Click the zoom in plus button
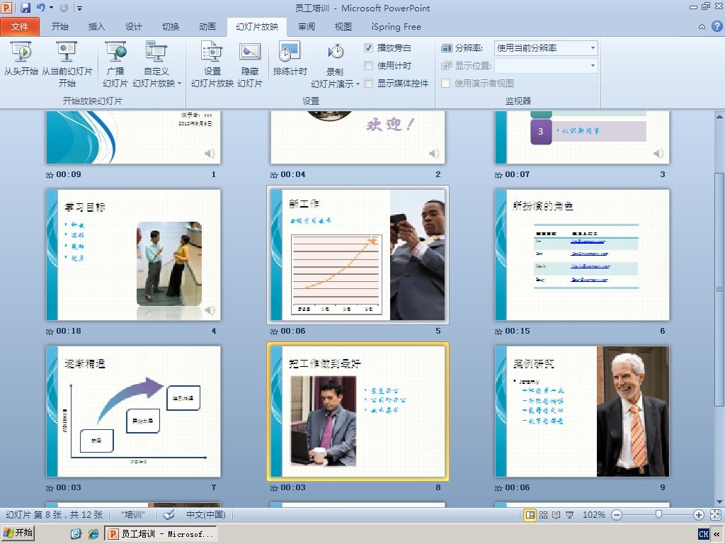The width and height of the screenshot is (725, 544). pyautogui.click(x=699, y=515)
